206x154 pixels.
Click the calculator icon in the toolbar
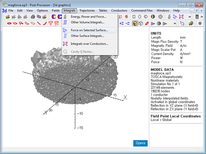coord(197,17)
